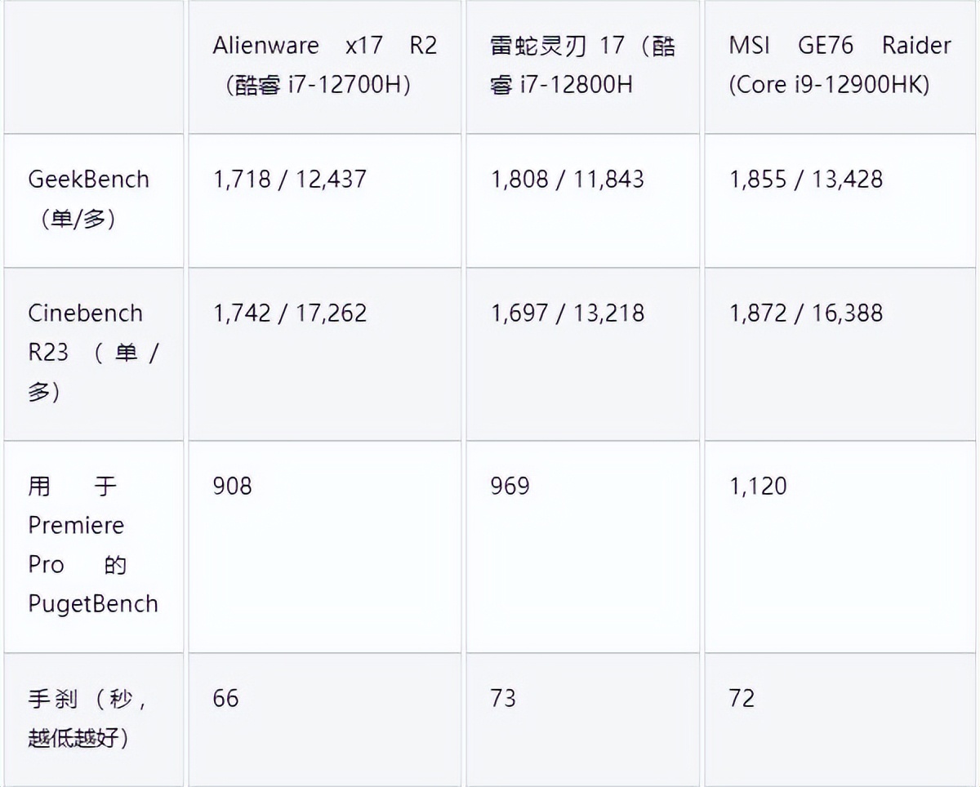Screen dimensions: 980x787
Task: Click the GeekBench score 1,718 / 12,437
Action: 290,179
